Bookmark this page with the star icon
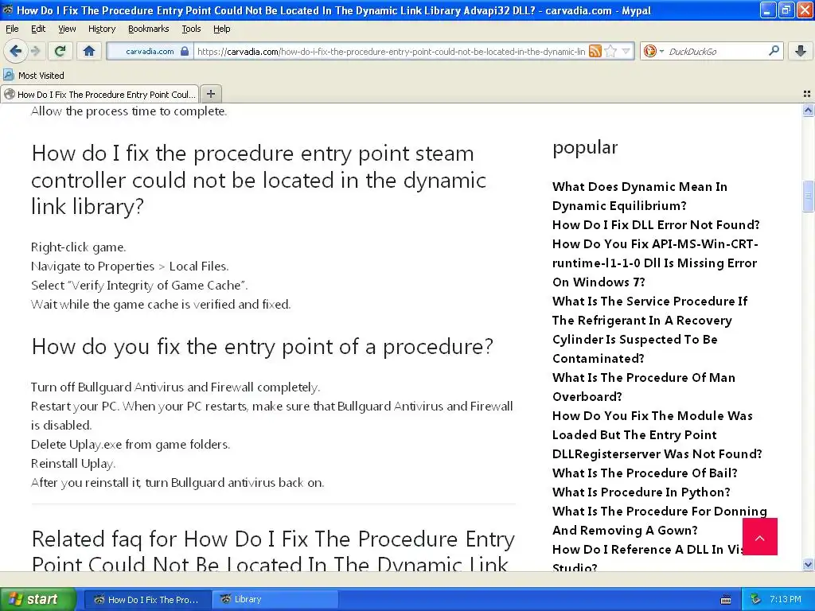815x611 pixels. 610,51
